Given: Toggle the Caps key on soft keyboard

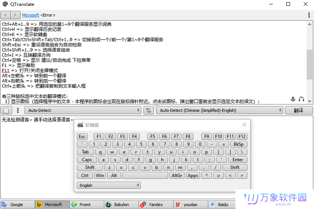Looking at the screenshot, I should pos(87,160).
